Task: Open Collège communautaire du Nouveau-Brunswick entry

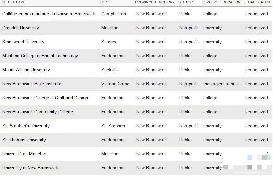Action: pos(49,14)
